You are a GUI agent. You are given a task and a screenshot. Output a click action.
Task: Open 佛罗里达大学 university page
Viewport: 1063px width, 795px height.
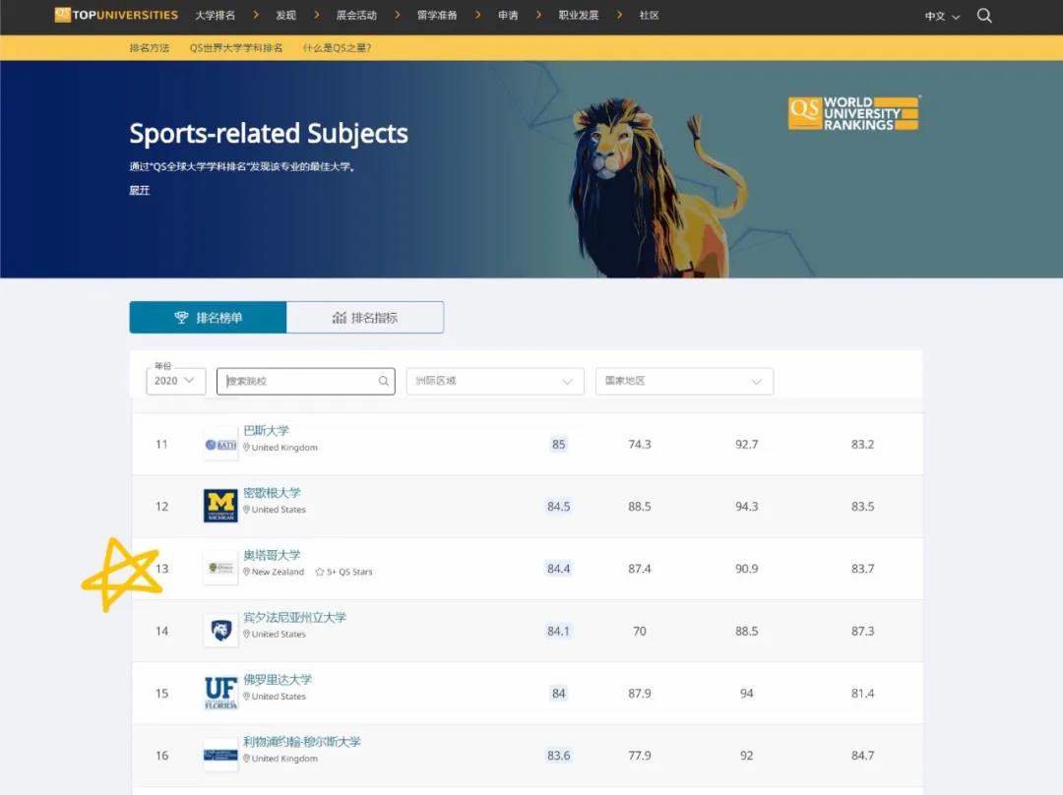[x=278, y=680]
